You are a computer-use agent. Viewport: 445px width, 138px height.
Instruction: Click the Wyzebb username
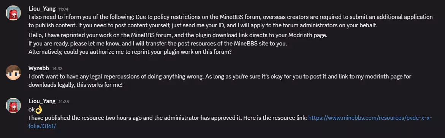pos(39,68)
